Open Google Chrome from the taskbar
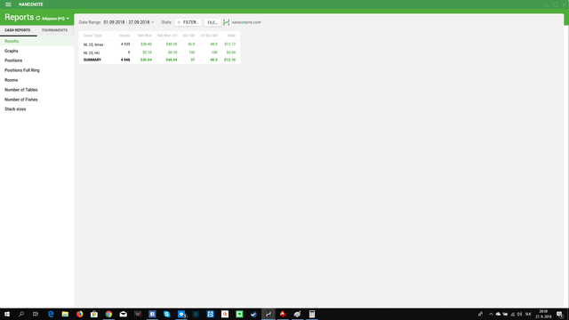This screenshot has width=569, height=320. (108, 314)
